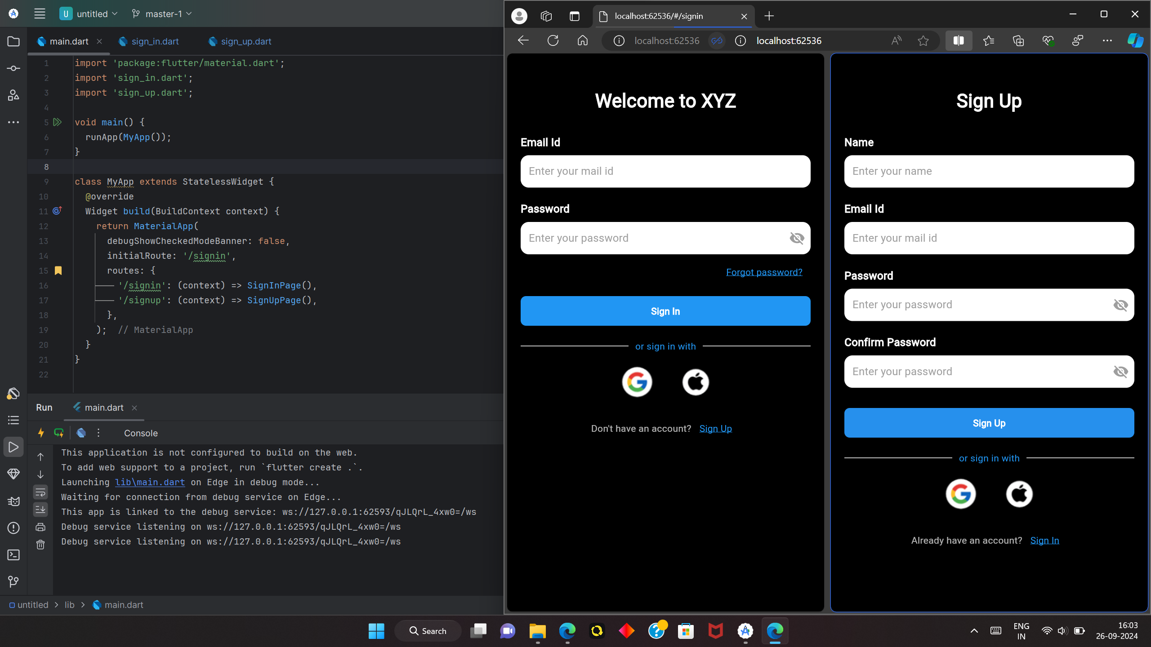Toggle Edge split screen view

[958, 40]
